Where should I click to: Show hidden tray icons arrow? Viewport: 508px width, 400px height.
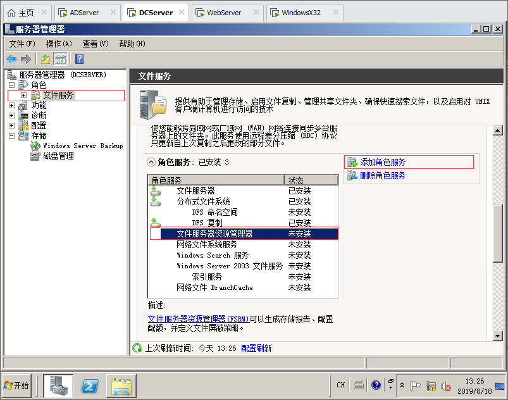[402, 385]
